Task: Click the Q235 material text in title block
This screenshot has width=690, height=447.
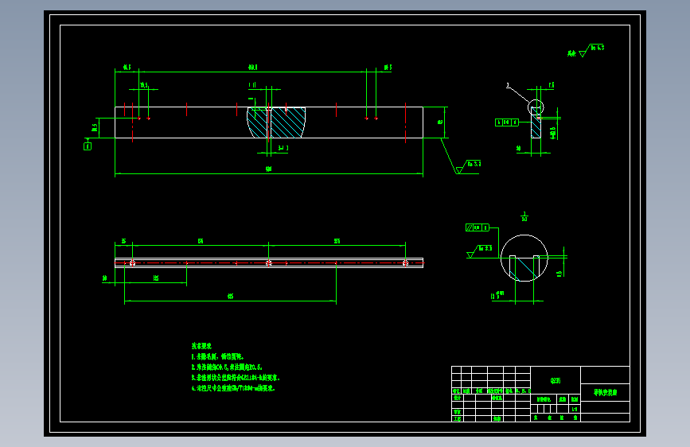Action: [x=556, y=380]
